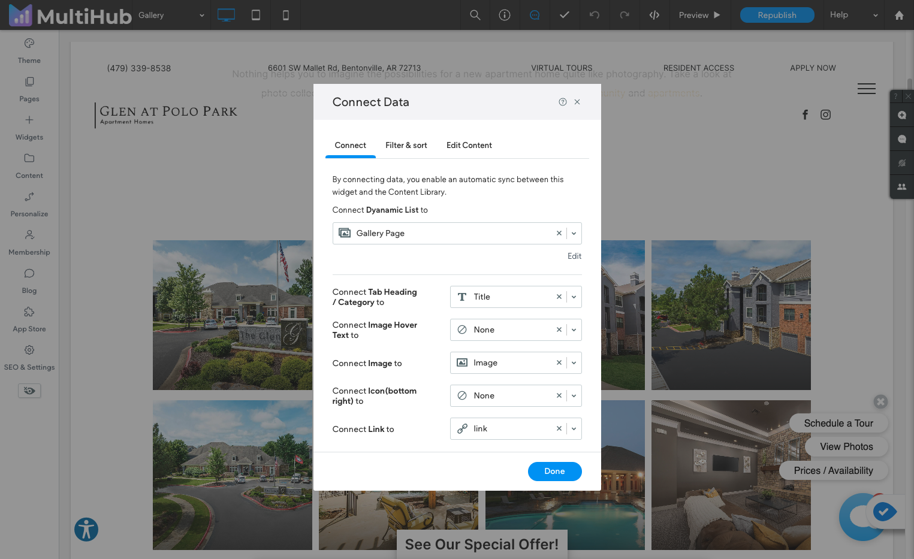Clear the Icon bottom right None selection
Viewport: 914px width, 559px height.
pos(559,395)
